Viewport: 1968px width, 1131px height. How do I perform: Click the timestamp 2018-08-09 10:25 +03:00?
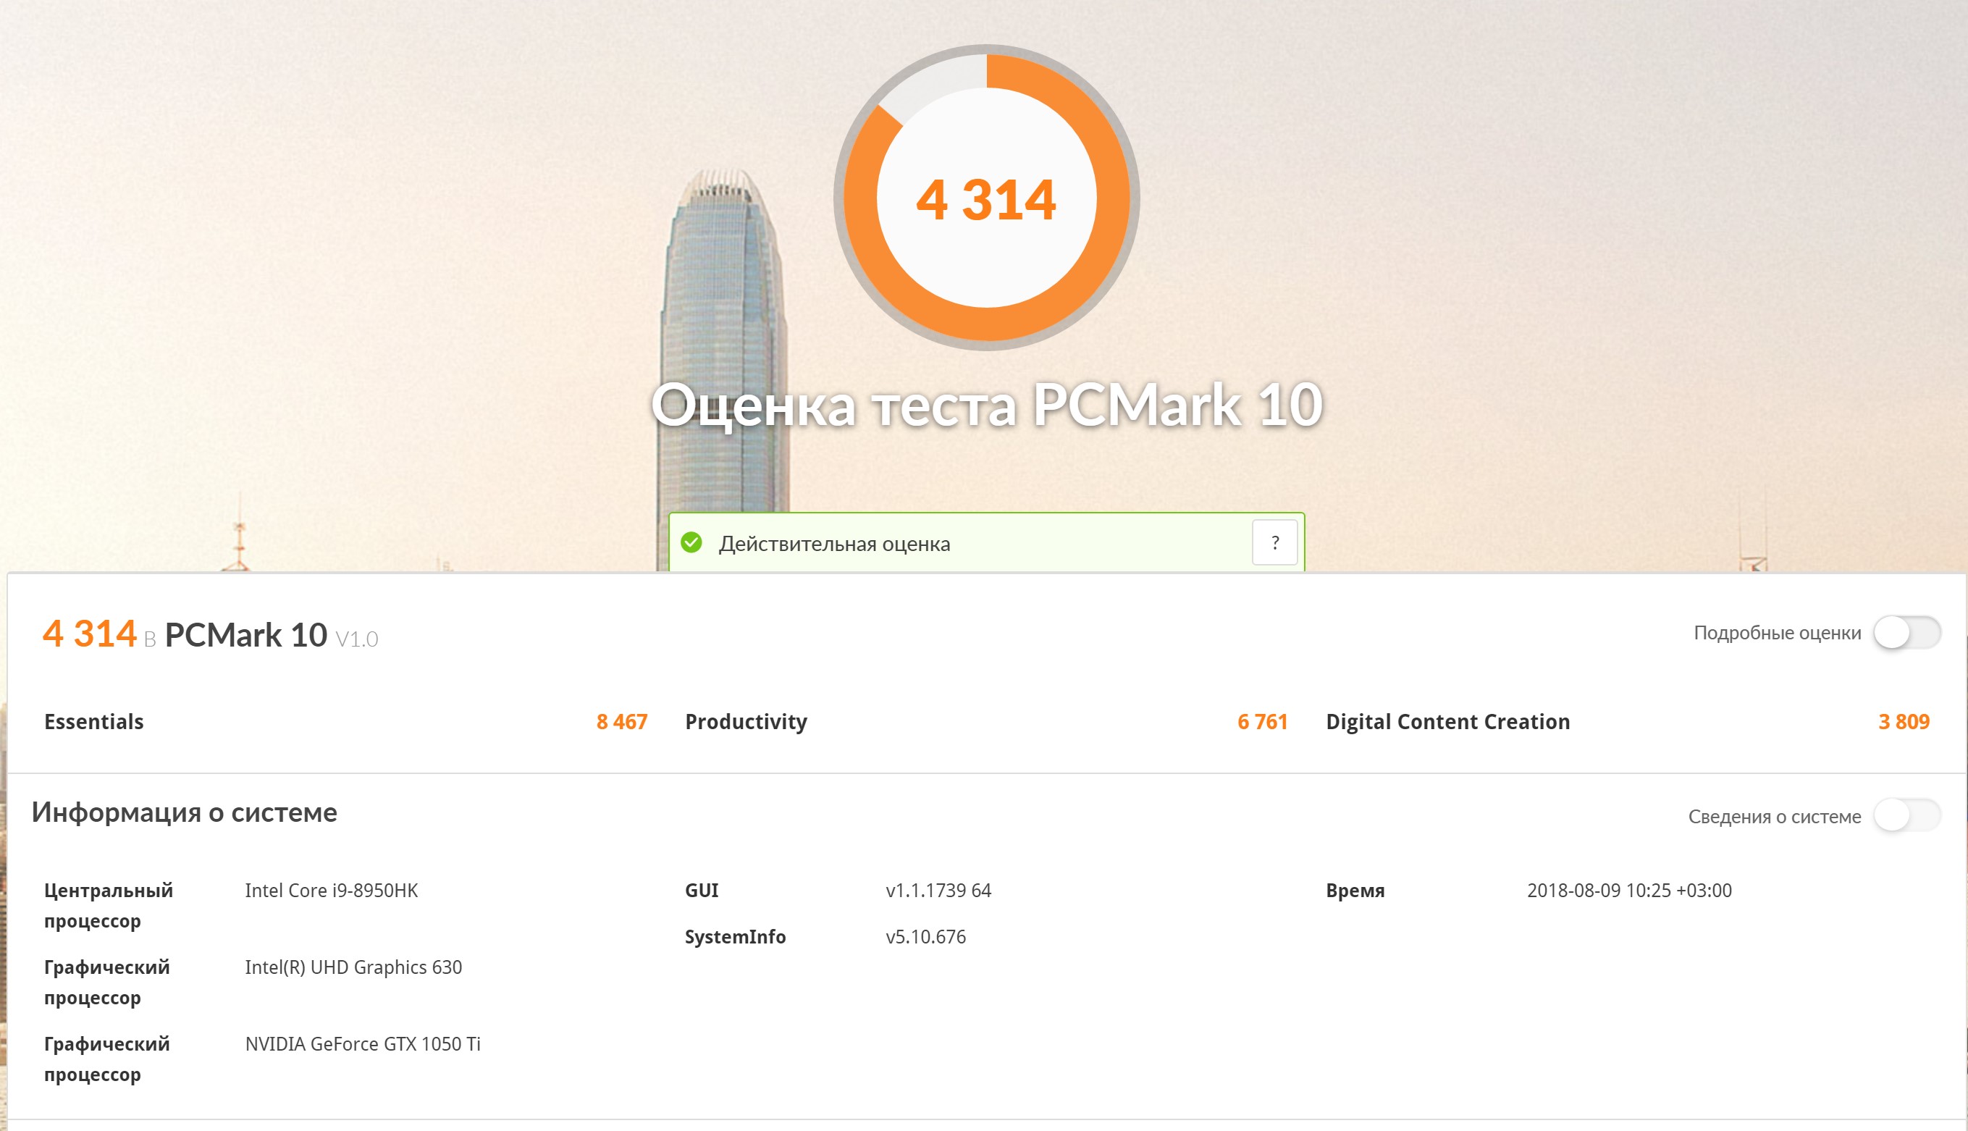(x=1629, y=890)
